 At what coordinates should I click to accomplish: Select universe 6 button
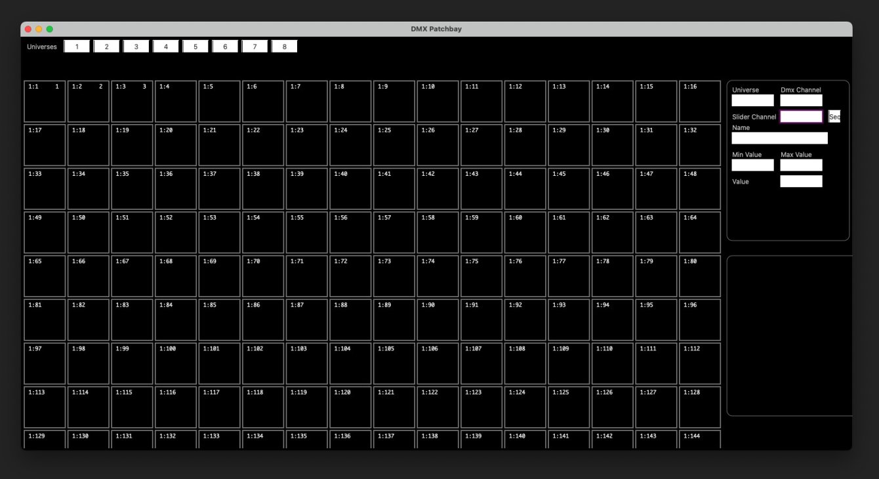(225, 47)
